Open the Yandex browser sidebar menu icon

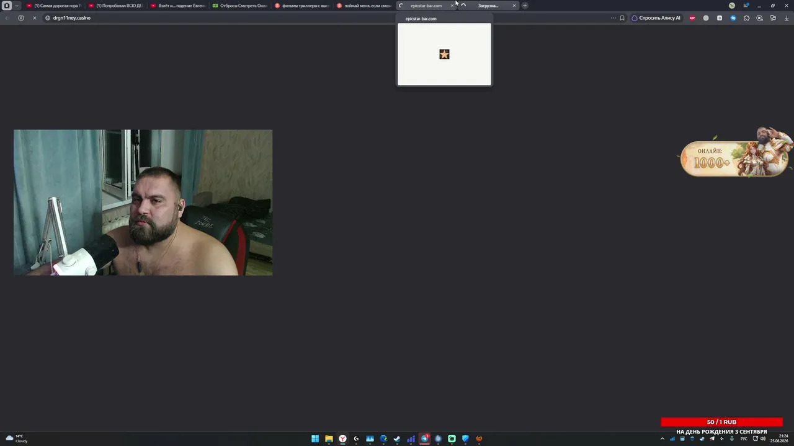point(7,6)
